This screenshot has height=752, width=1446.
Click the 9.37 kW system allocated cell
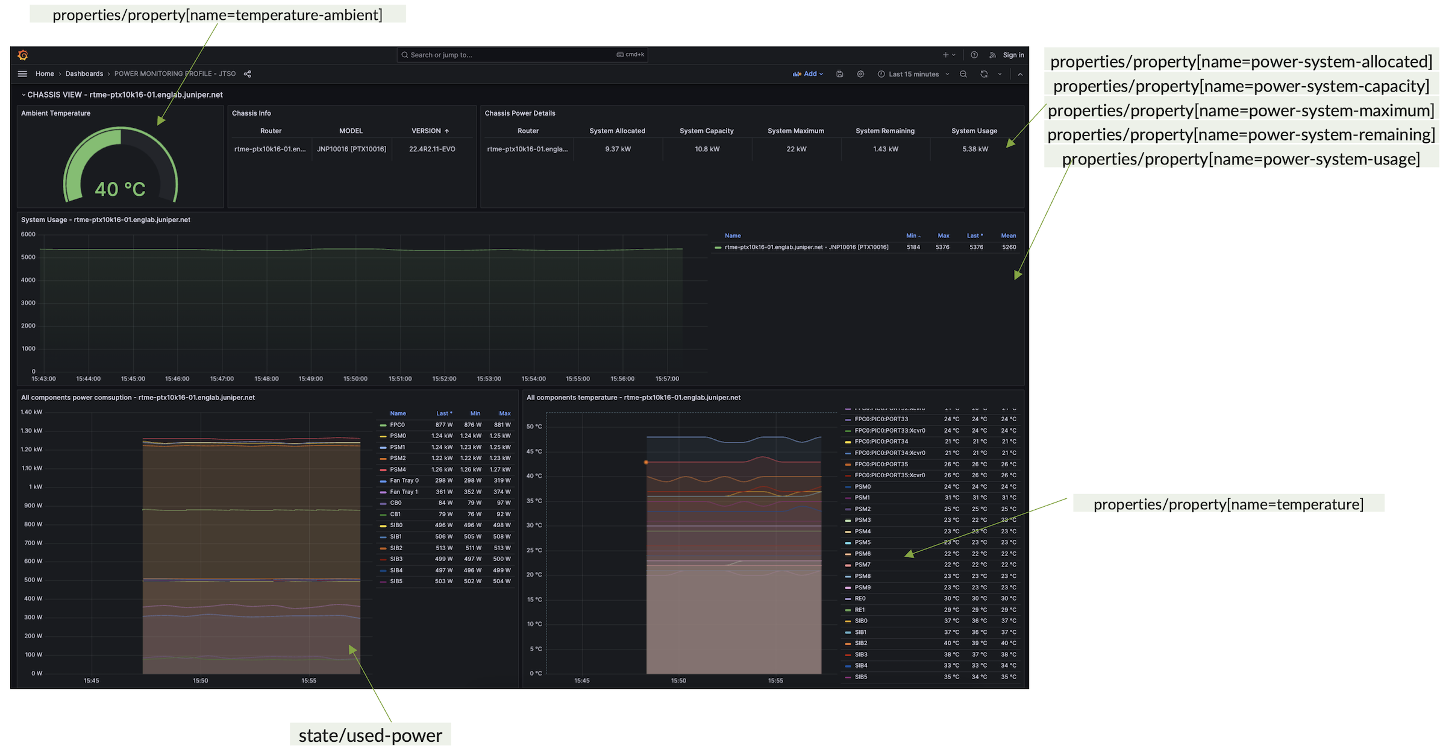pos(618,149)
